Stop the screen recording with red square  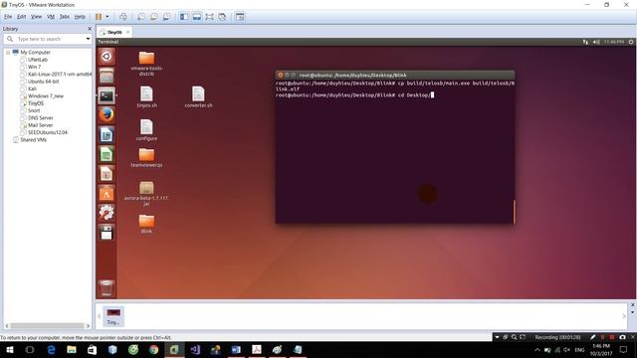(612, 337)
